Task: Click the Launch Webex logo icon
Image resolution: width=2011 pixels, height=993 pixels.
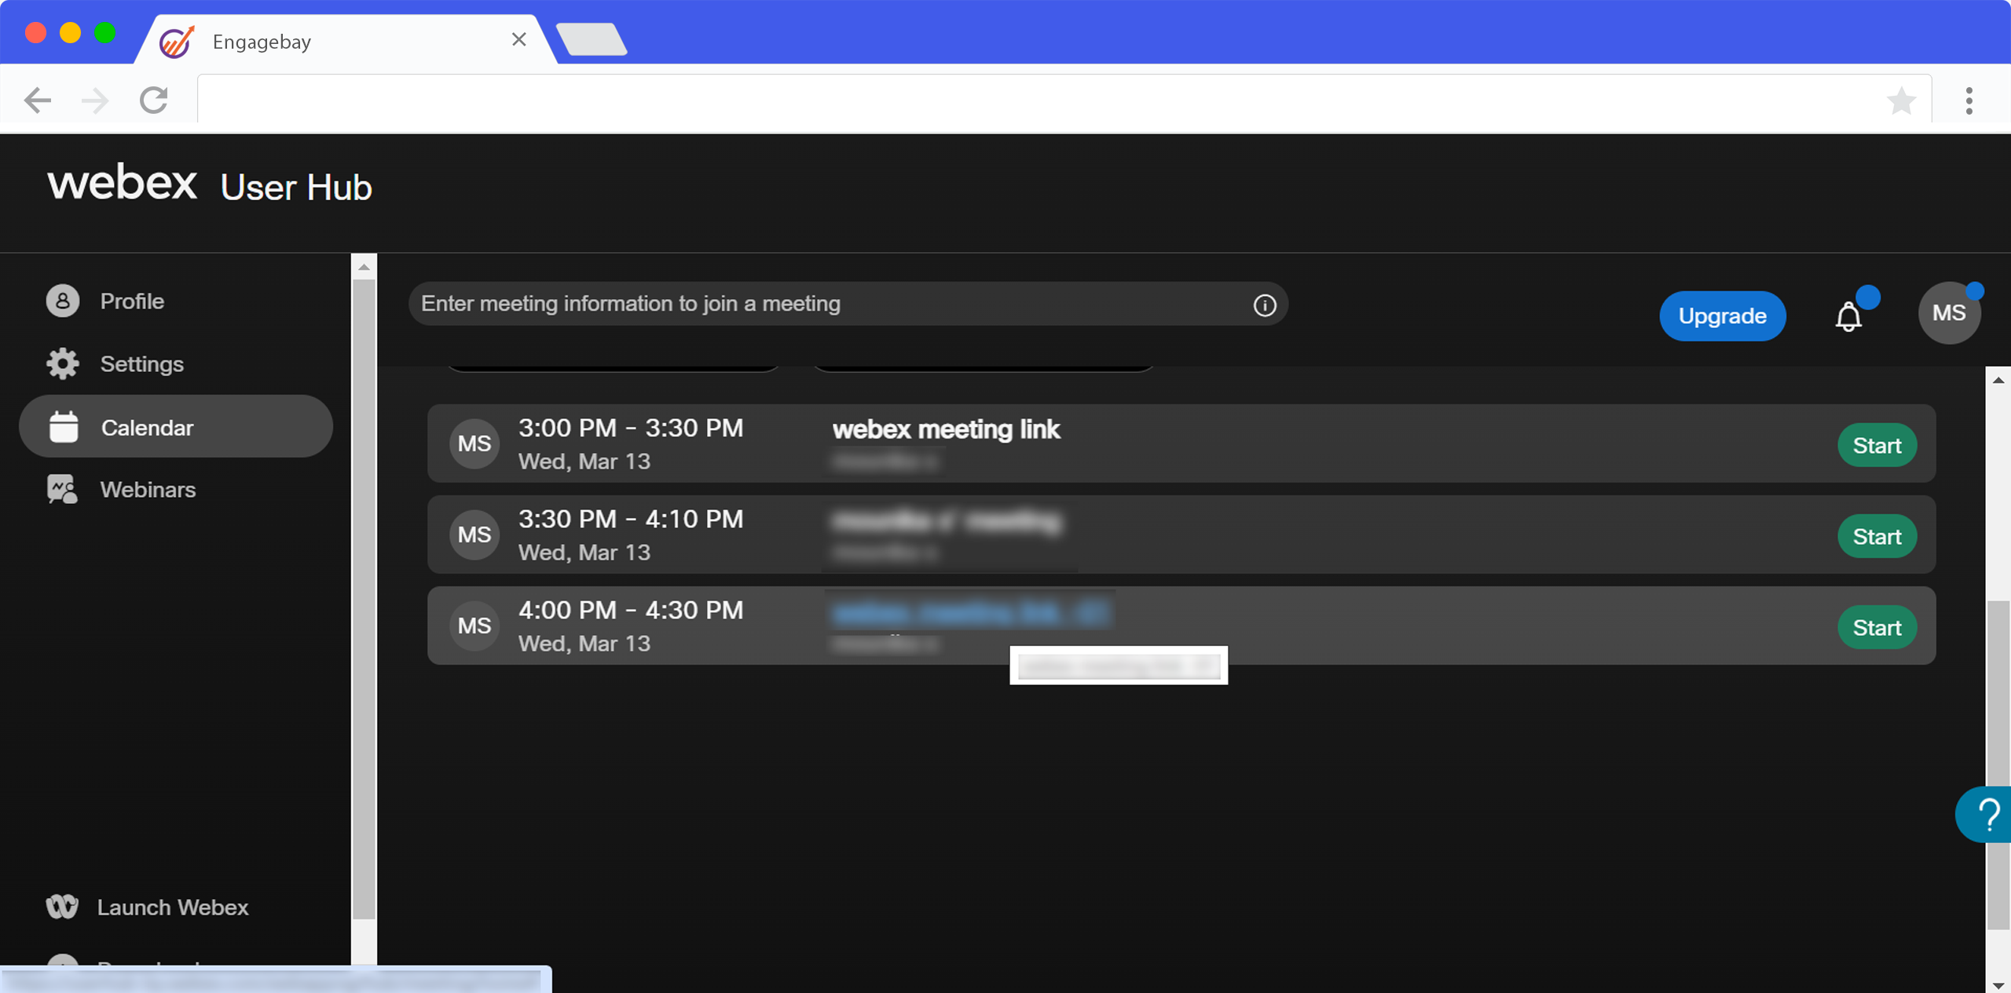Action: [62, 907]
